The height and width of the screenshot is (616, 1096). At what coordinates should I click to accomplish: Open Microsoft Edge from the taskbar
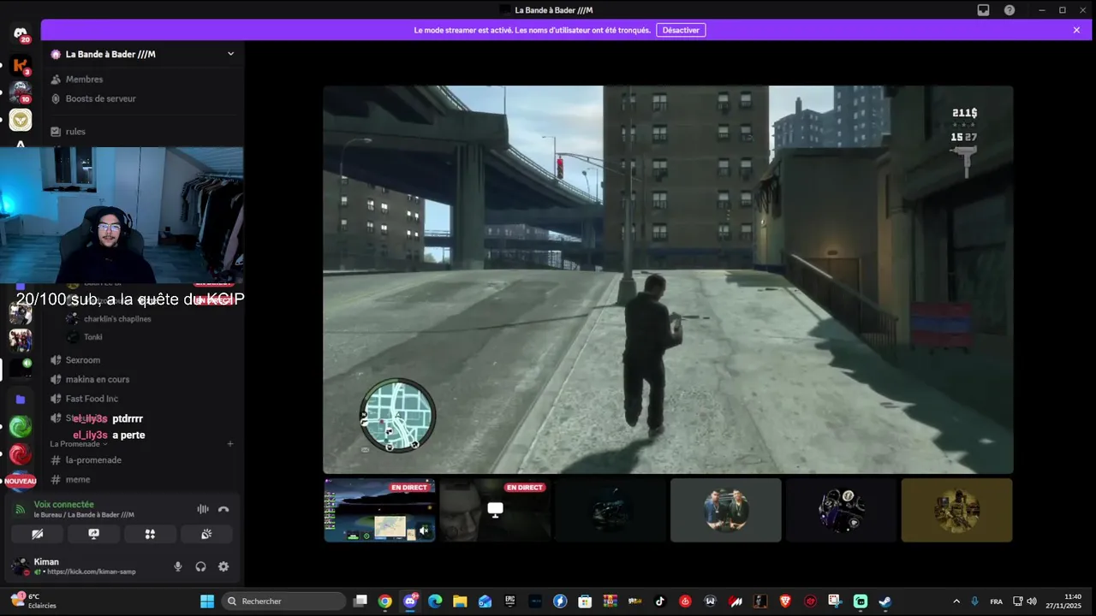coord(435,601)
